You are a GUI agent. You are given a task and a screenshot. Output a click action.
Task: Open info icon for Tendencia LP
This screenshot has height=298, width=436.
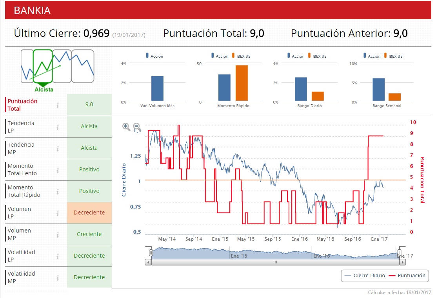click(x=58, y=127)
